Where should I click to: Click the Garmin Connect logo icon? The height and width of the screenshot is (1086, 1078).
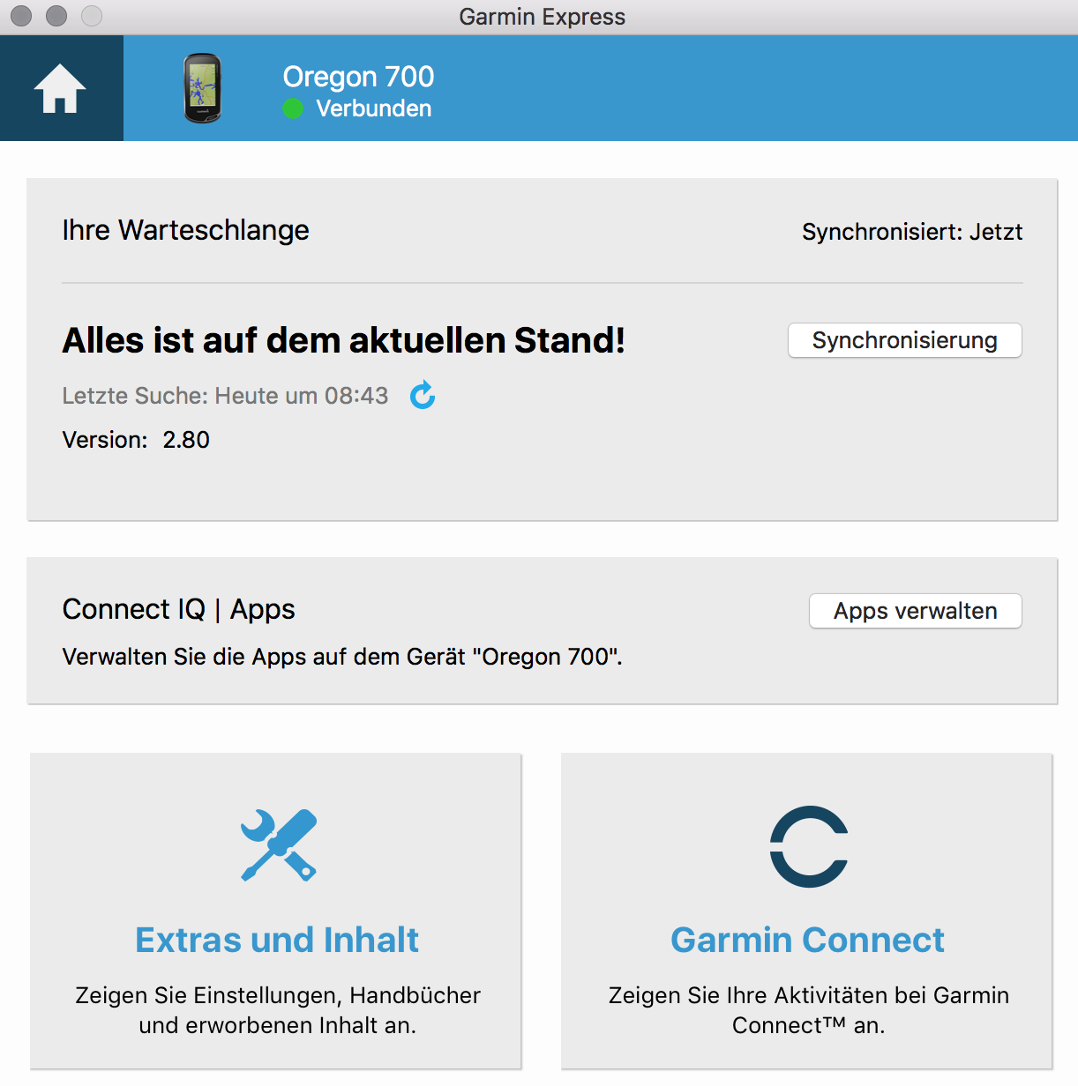808,846
